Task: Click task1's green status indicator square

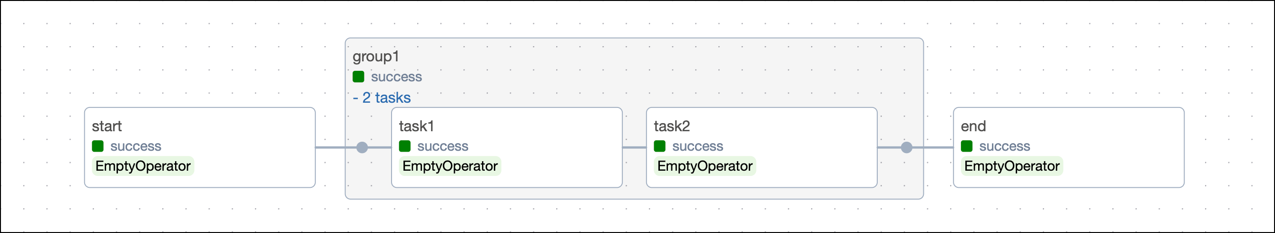Action: (x=404, y=146)
